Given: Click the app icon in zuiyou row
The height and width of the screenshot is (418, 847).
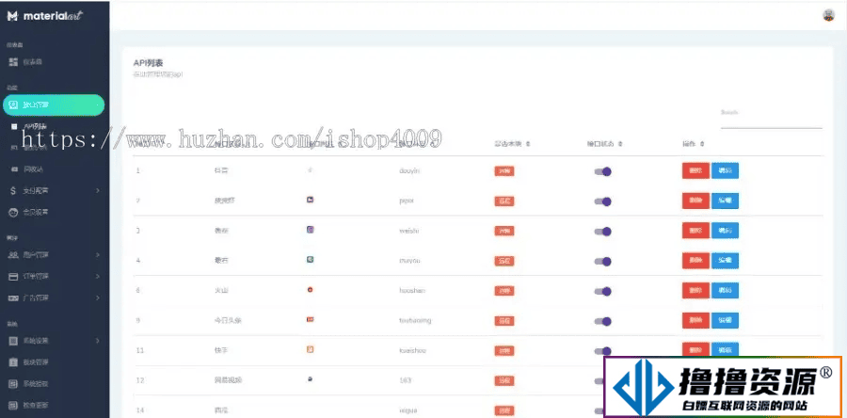Looking at the screenshot, I should coord(310,260).
